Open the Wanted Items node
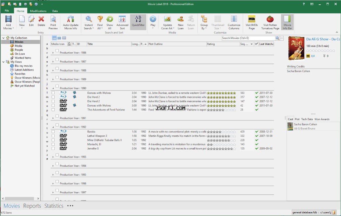Image resolution: width=341 pixels, height=216 pixels. coord(23,58)
